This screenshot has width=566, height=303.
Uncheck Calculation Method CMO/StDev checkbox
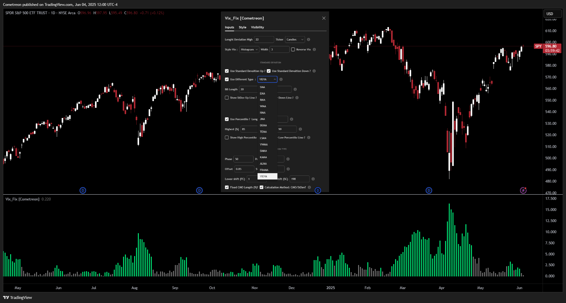pyautogui.click(x=262, y=187)
